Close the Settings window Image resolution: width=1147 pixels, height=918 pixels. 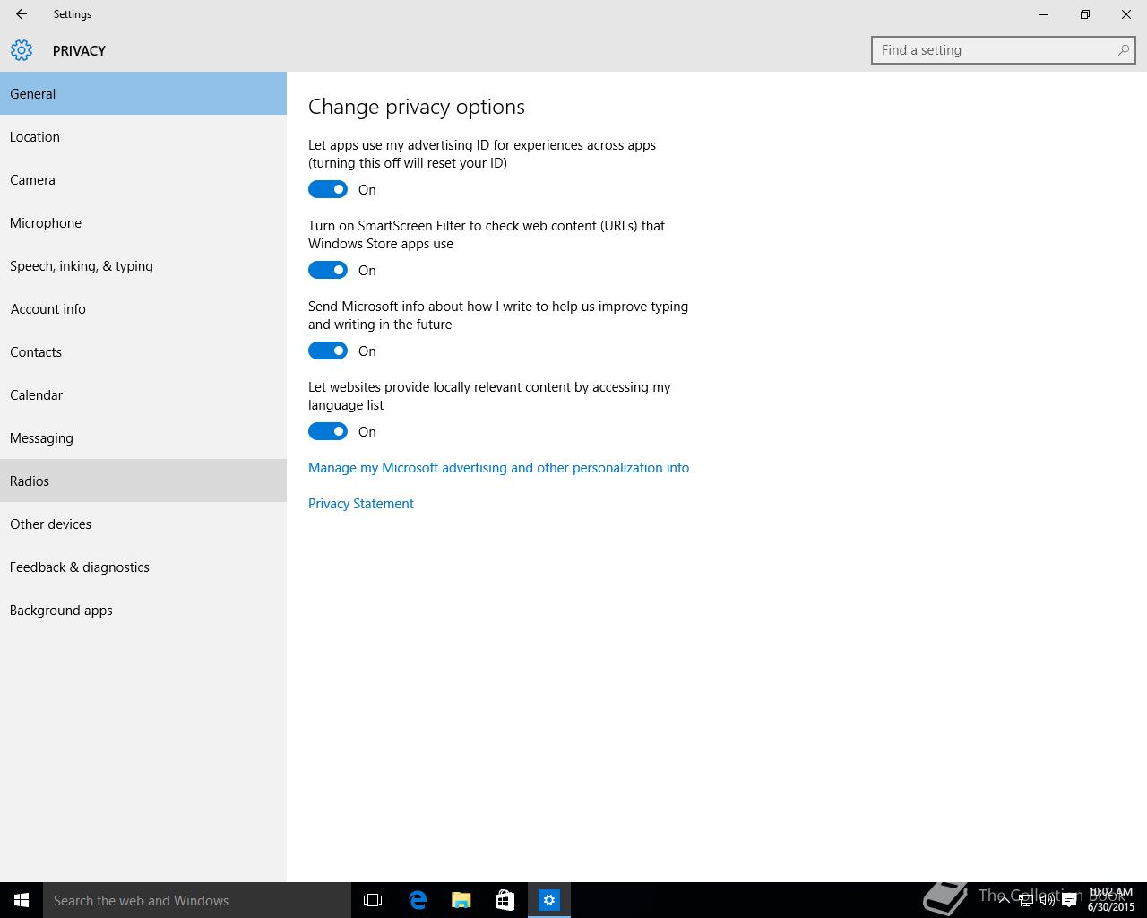tap(1126, 14)
